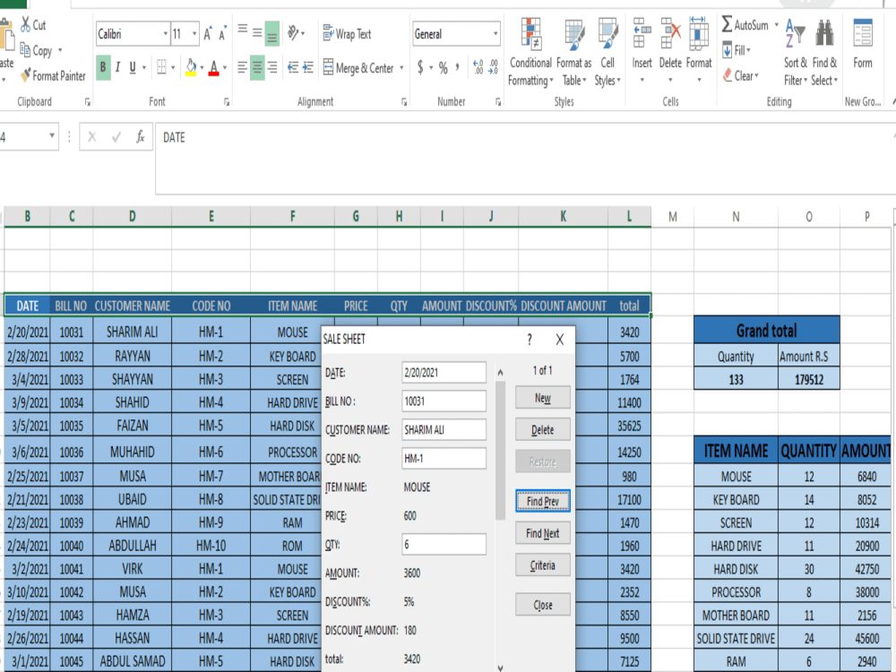Screen dimensions: 896x672
Task: Open the General number format dropdown
Action: click(495, 34)
